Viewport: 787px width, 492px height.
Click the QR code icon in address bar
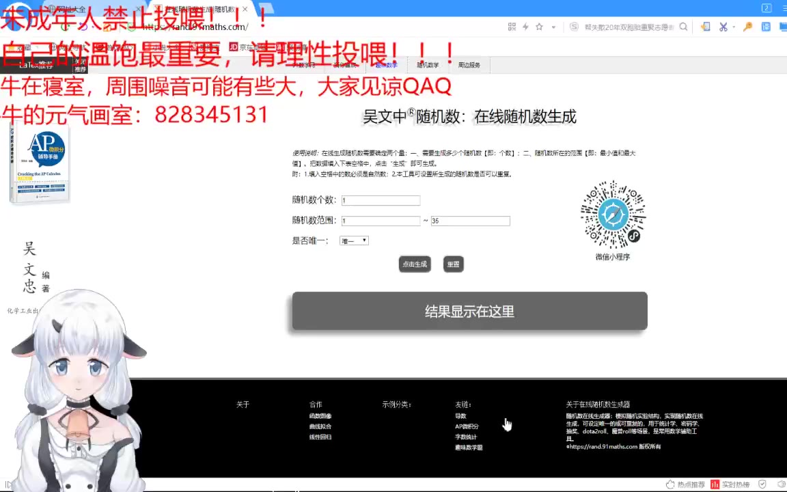(x=512, y=27)
